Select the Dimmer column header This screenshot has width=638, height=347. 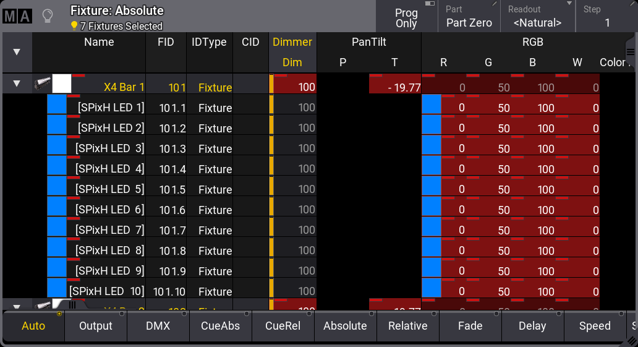292,43
